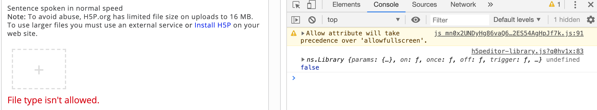The height and width of the screenshot is (110, 597).
Task: Click the dashed plus upload box
Action: (x=39, y=69)
